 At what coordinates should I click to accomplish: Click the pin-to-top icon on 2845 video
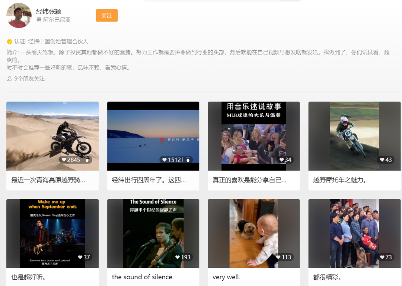[x=87, y=160]
